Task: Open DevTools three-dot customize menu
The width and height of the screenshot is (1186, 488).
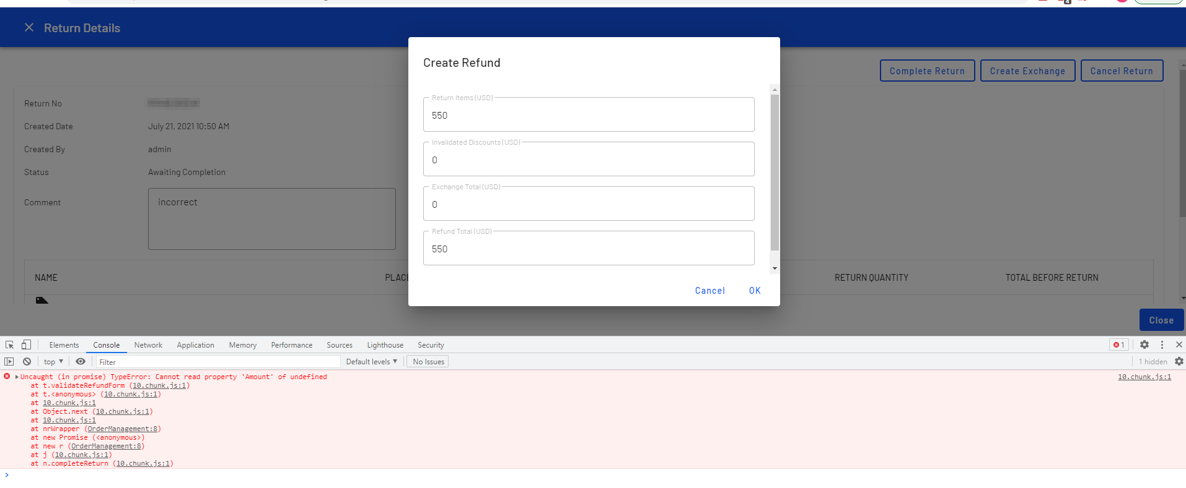Action: coord(1162,345)
